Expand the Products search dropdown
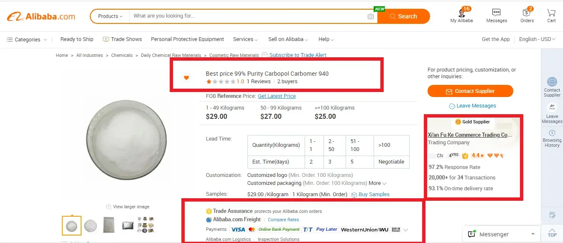563x243 pixels. pos(110,16)
